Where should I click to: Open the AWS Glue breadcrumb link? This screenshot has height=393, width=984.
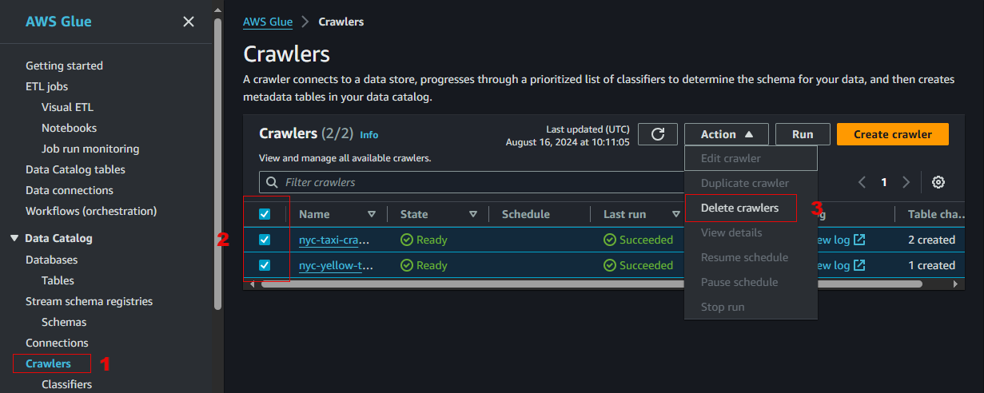coord(268,22)
